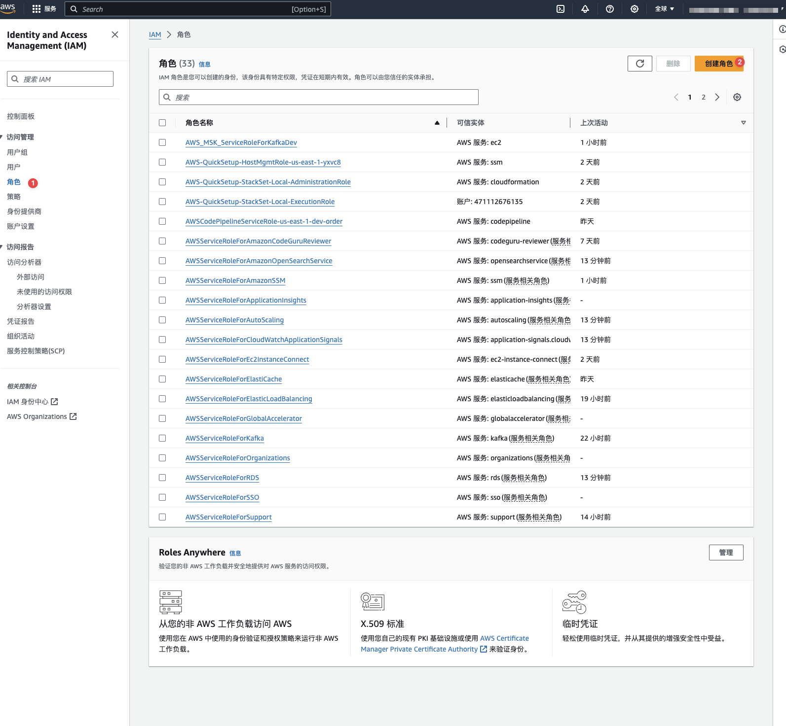786x726 pixels.
Task: Open the account menu dropdown
Action: pos(735,10)
